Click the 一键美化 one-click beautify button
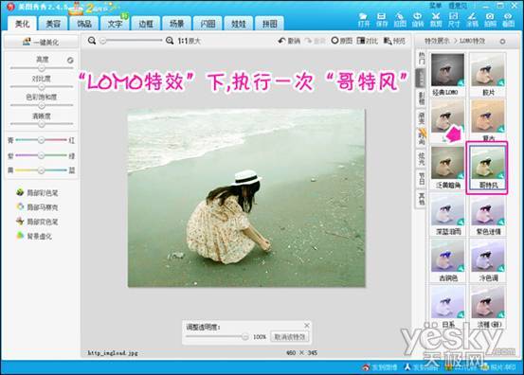Screen dimensions: 524x375 41,42
